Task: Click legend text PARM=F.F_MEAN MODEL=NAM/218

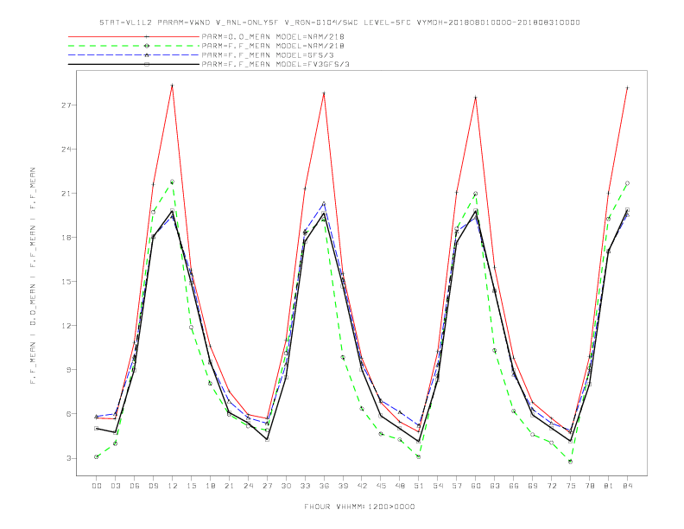Action: click(273, 46)
